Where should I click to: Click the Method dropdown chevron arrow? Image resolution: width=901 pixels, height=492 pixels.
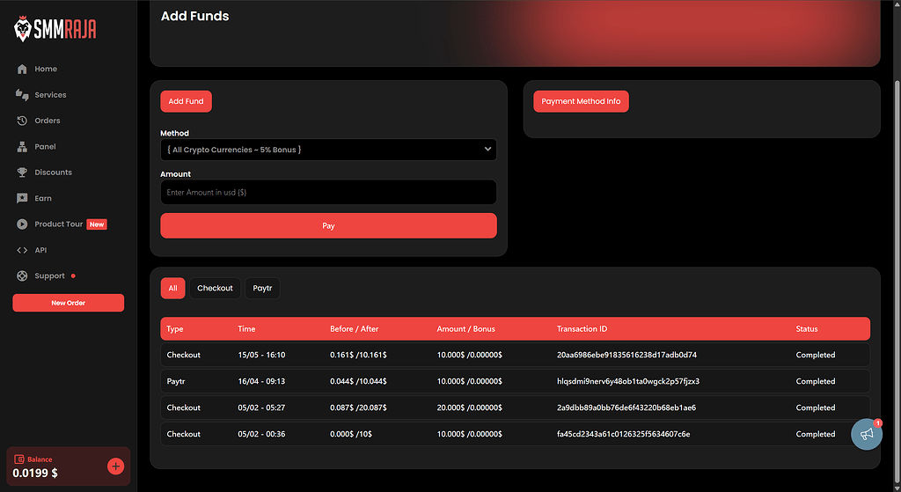[487, 150]
